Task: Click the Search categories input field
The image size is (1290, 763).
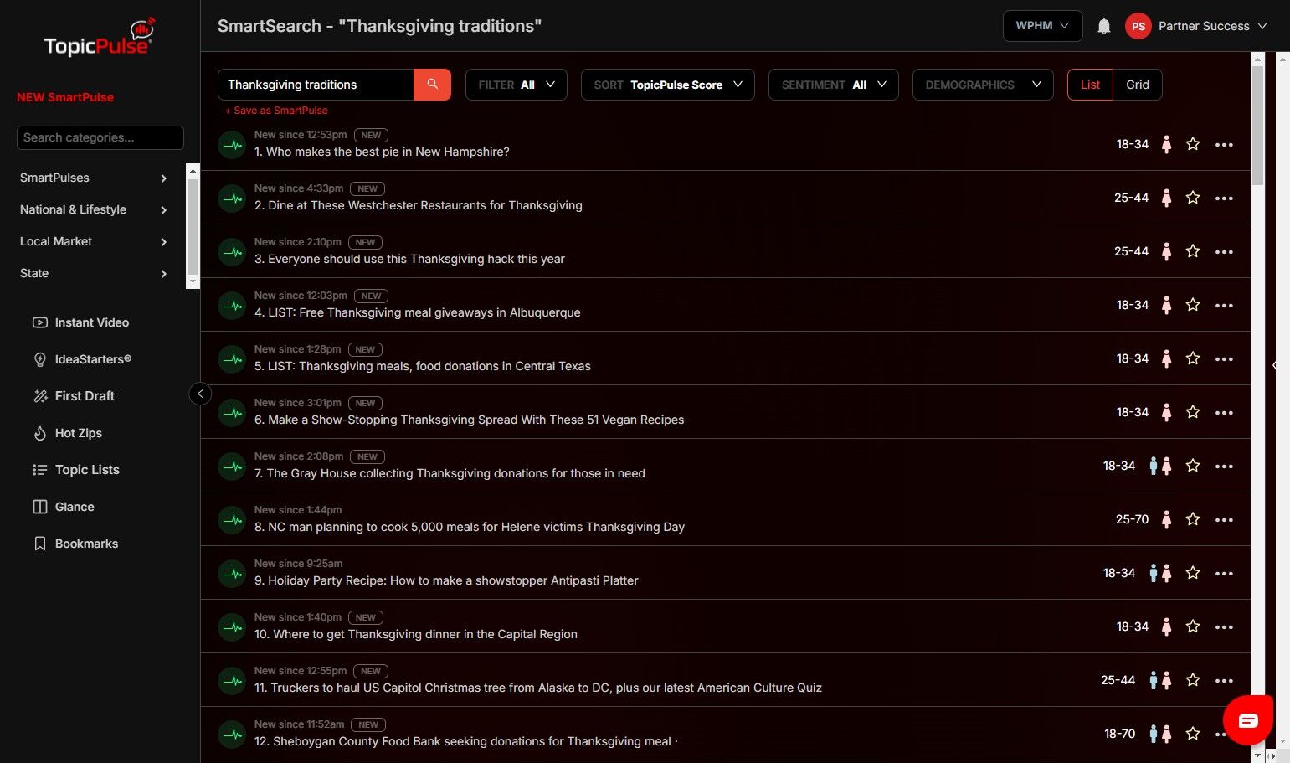Action: coord(100,137)
